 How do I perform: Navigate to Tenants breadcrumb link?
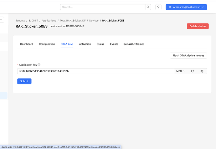[x=20, y=21]
